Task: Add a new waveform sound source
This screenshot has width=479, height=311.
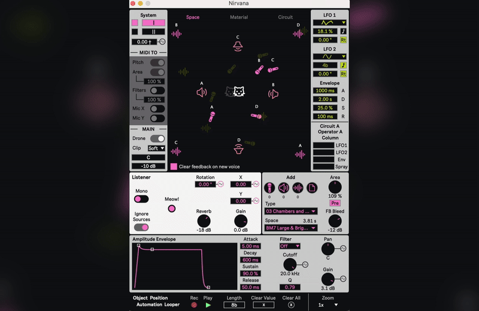Action: coord(298,188)
